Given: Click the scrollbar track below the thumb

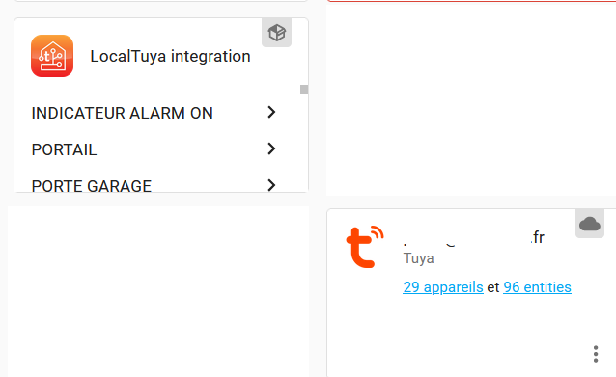Looking at the screenshot, I should point(304,144).
